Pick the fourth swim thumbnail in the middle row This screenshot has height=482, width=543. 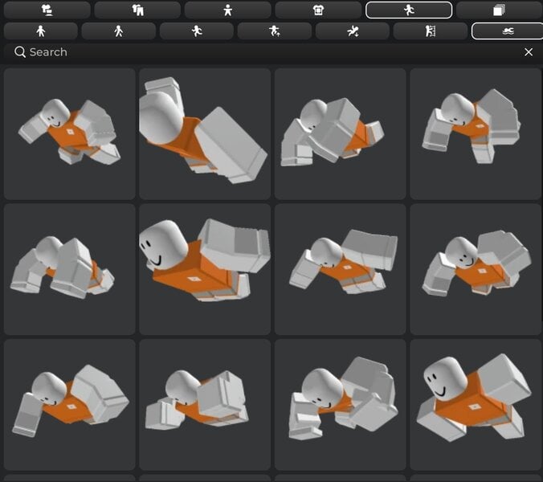[x=476, y=269]
